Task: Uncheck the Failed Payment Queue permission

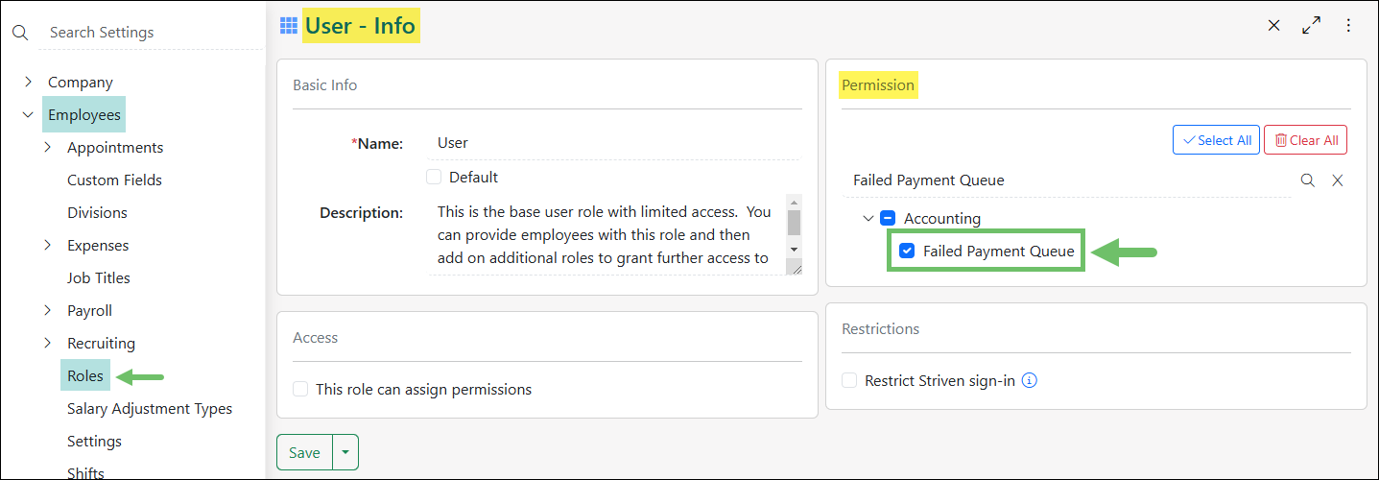Action: tap(907, 252)
